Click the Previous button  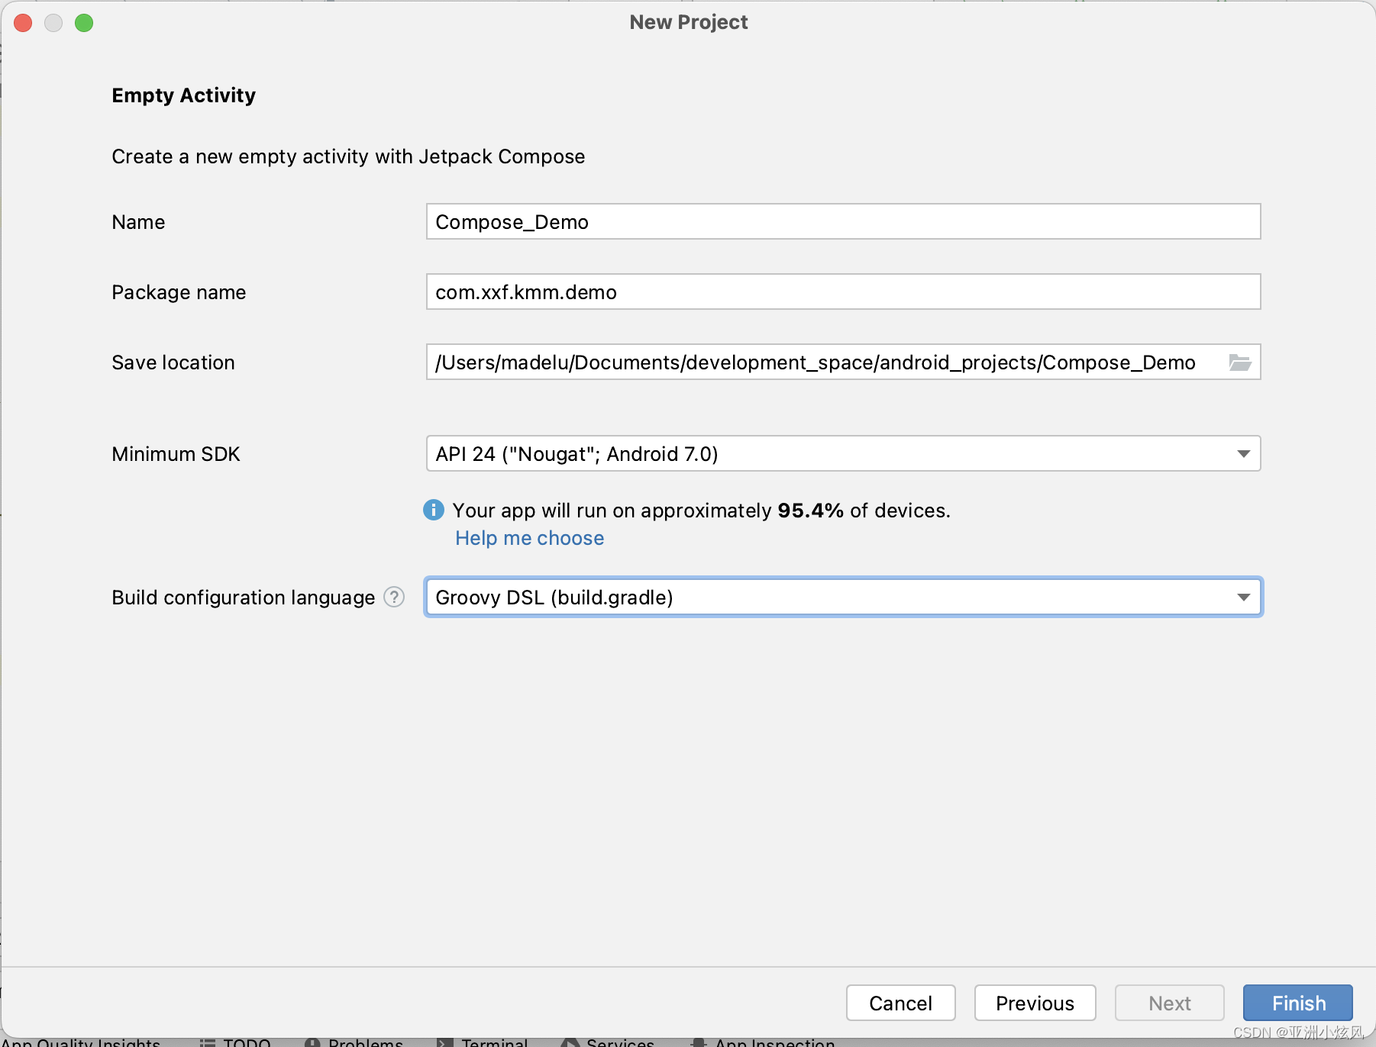1035,1003
